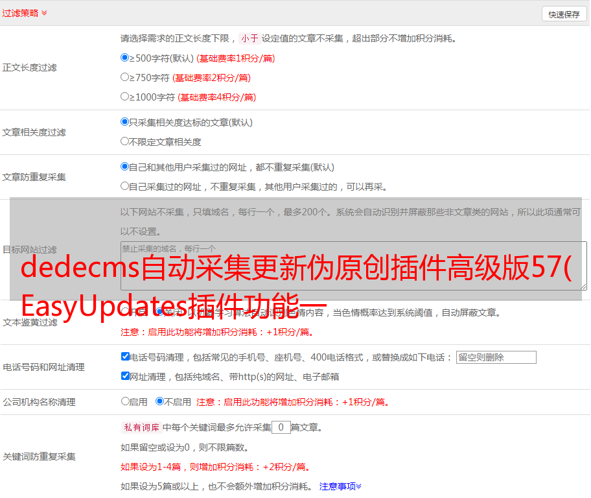Focus the 留空则删除 phone replacement field
The image size is (591, 498).
tap(496, 357)
